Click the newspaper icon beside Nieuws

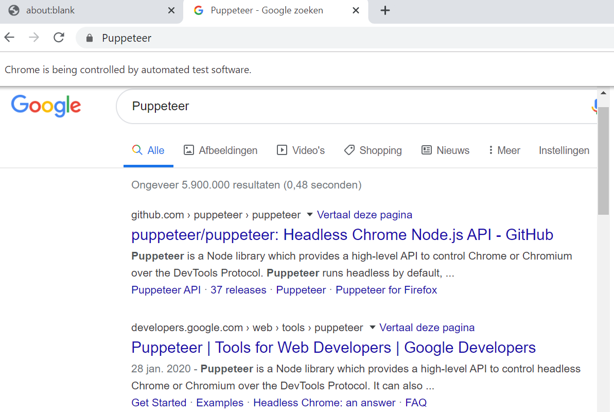[427, 150]
